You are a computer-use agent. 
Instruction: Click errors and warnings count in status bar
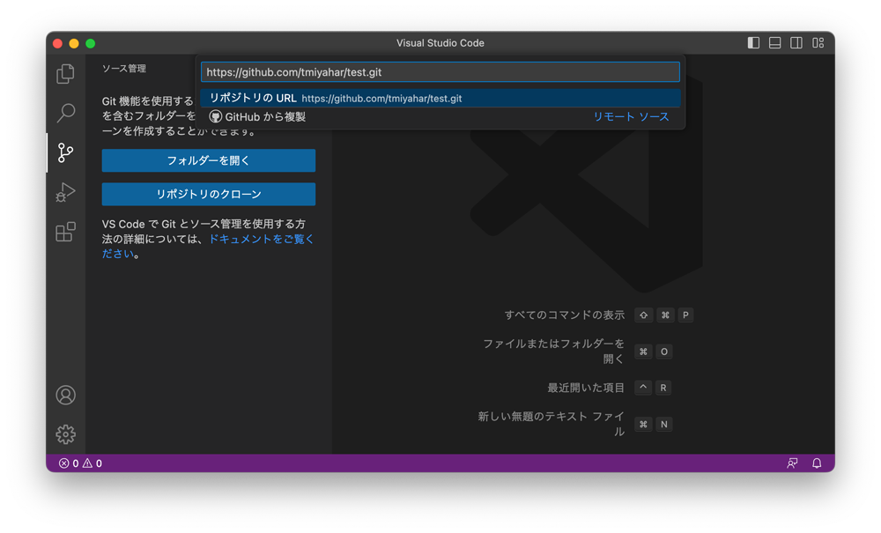tap(80, 463)
